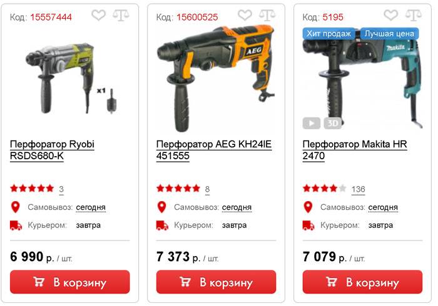The height and width of the screenshot is (306, 438).
Task: Open the Перфоратор AEG KH24IE 451555 link
Action: 214,150
